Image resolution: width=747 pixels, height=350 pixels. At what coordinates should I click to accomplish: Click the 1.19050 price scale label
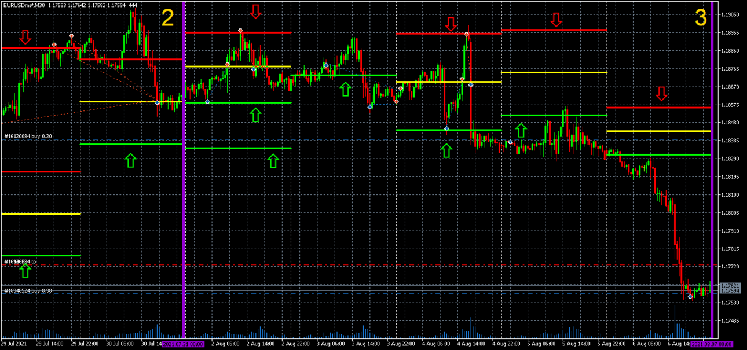click(731, 15)
